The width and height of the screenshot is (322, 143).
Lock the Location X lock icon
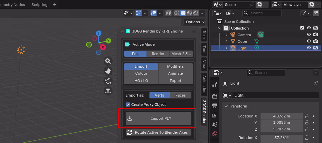pos(307,116)
